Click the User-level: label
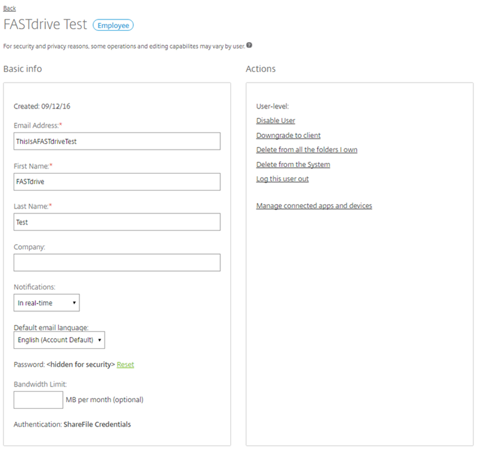This screenshot has height=451, width=478. 272,106
